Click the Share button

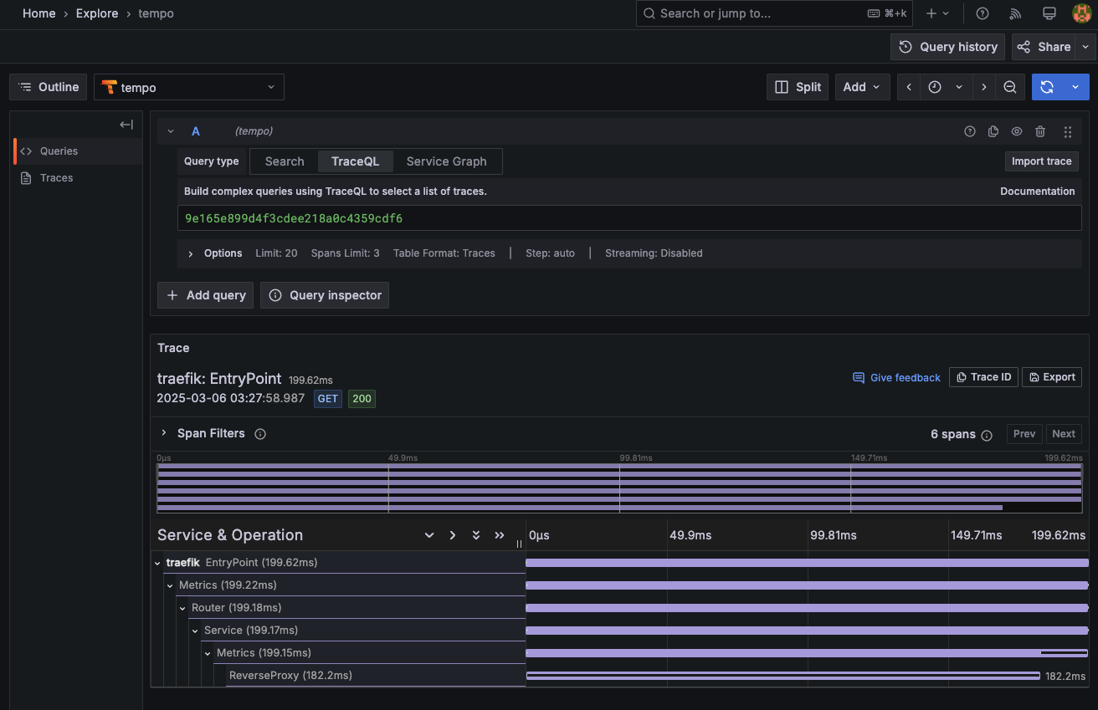pos(1044,47)
